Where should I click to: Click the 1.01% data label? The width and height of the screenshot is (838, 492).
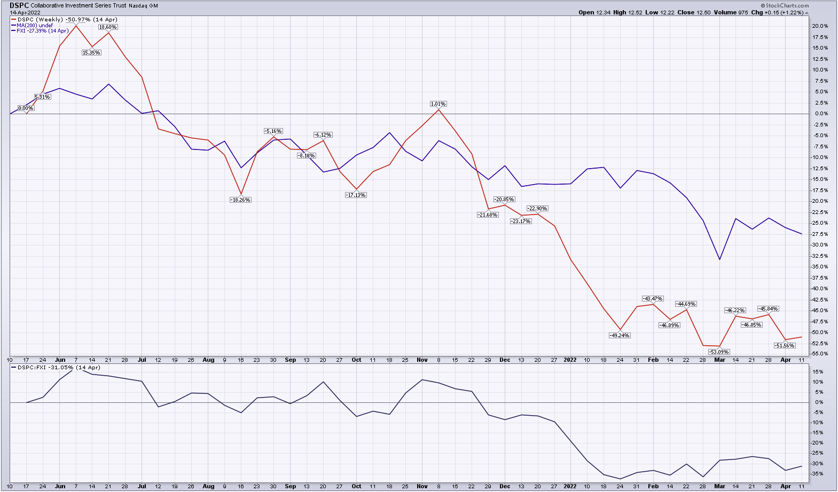click(438, 104)
